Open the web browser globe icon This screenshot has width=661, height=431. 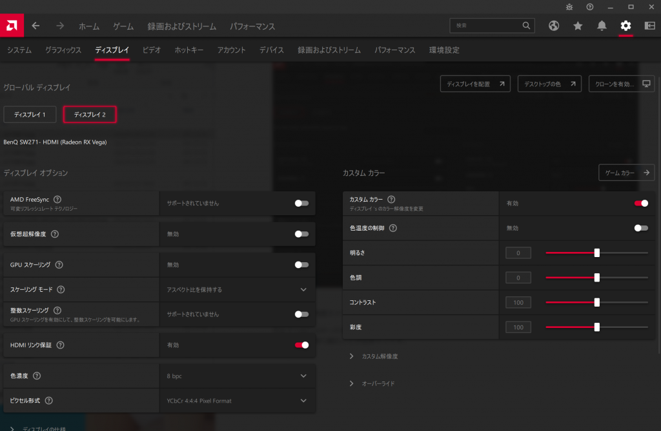pos(554,26)
